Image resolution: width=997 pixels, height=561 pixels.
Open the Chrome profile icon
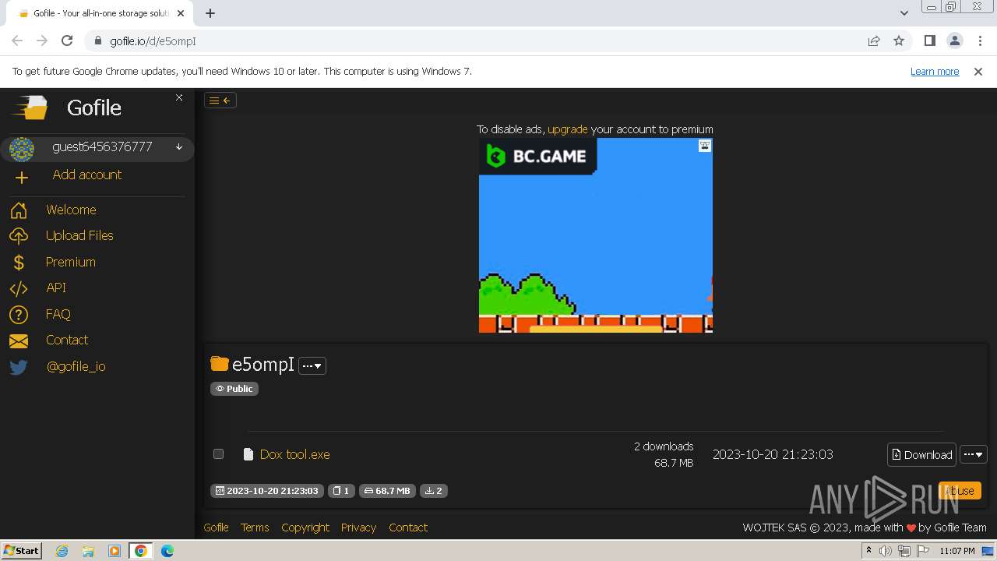point(954,41)
